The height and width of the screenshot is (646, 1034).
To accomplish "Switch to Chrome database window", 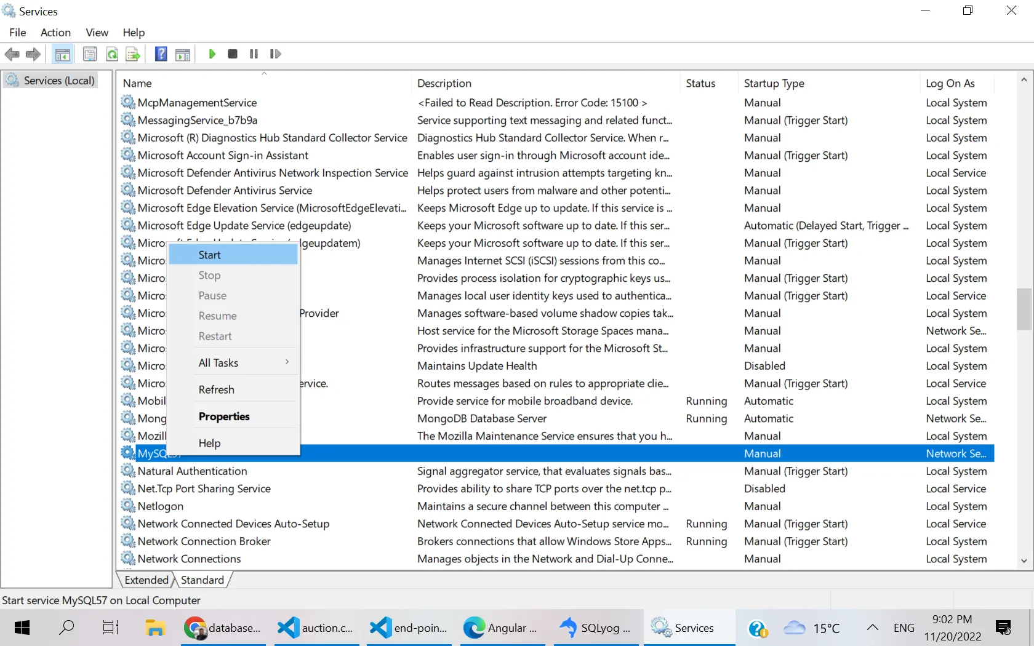I will pyautogui.click(x=223, y=628).
